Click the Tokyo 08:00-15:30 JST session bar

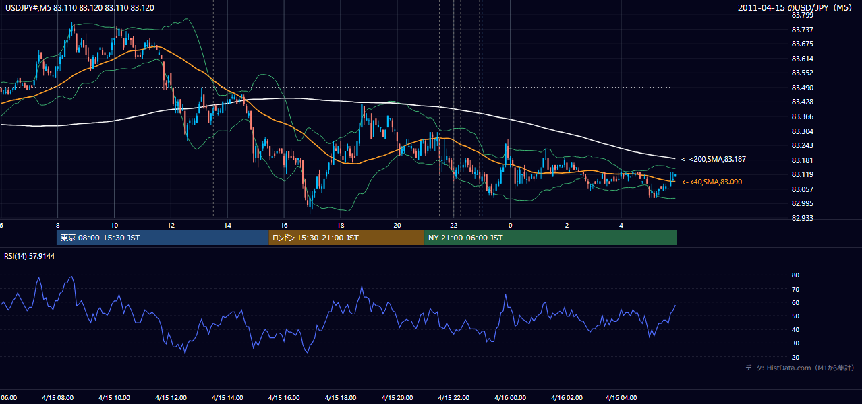pyautogui.click(x=163, y=238)
